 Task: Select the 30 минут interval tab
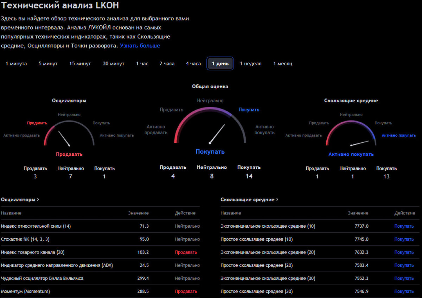(114, 64)
